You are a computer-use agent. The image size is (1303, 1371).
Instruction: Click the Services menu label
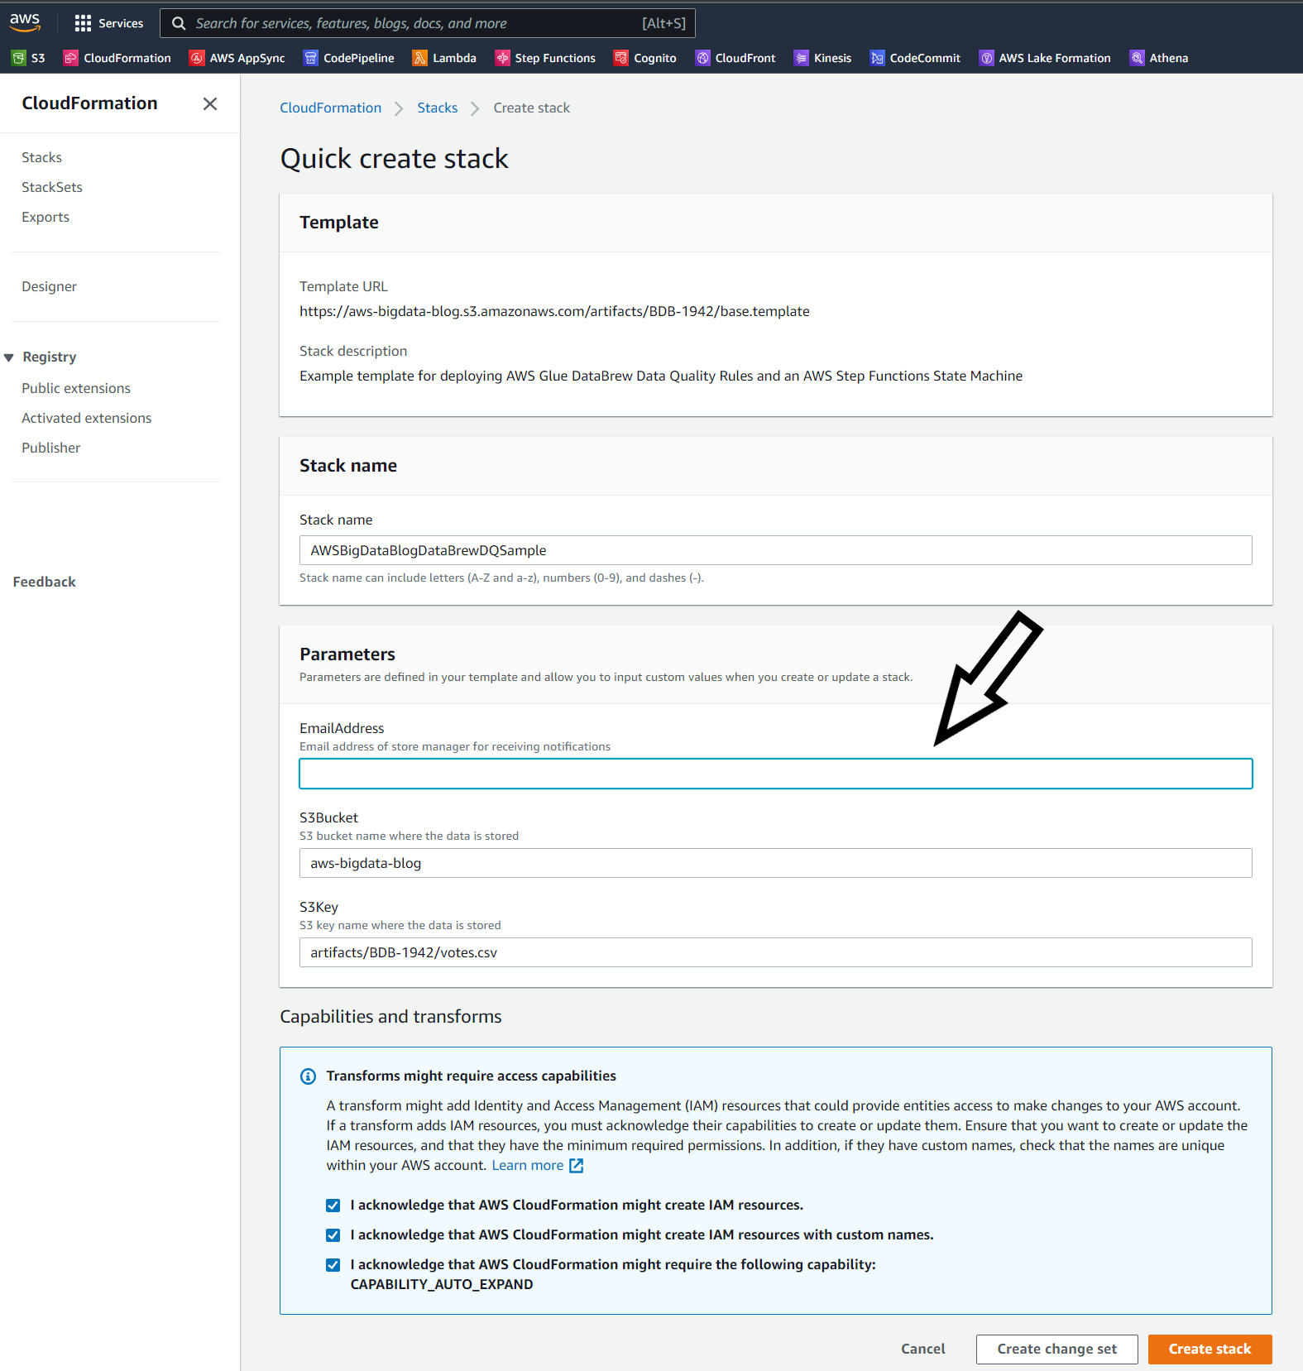pyautogui.click(x=121, y=23)
